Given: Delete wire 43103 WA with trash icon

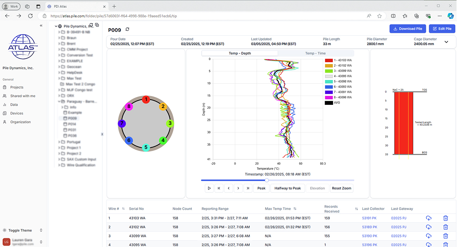Looking at the screenshot, I should tap(445, 218).
